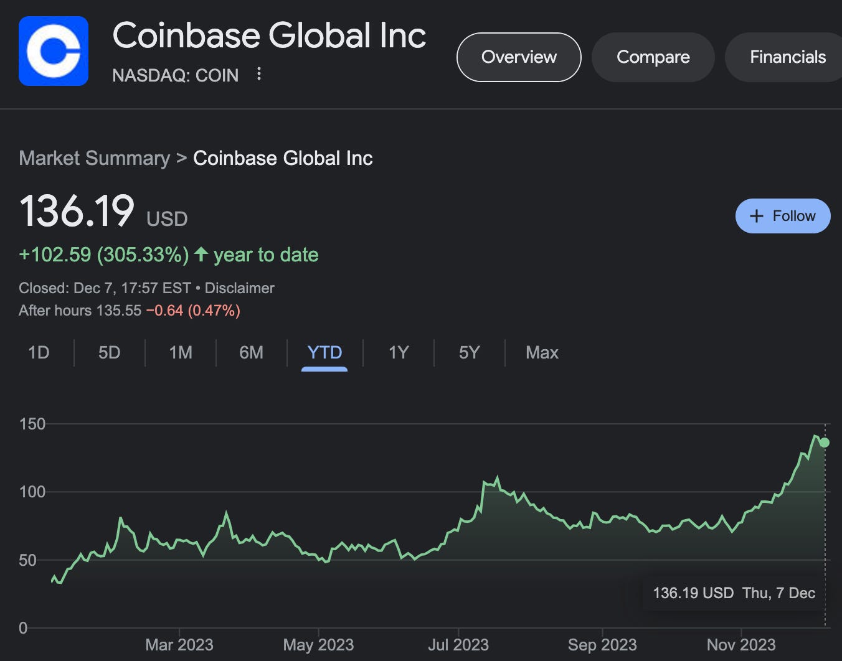View the 1Y performance chart

[x=398, y=352]
